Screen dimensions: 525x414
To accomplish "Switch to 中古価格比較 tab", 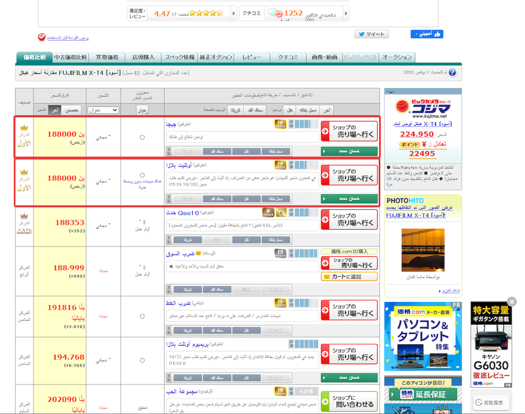I will click(71, 57).
